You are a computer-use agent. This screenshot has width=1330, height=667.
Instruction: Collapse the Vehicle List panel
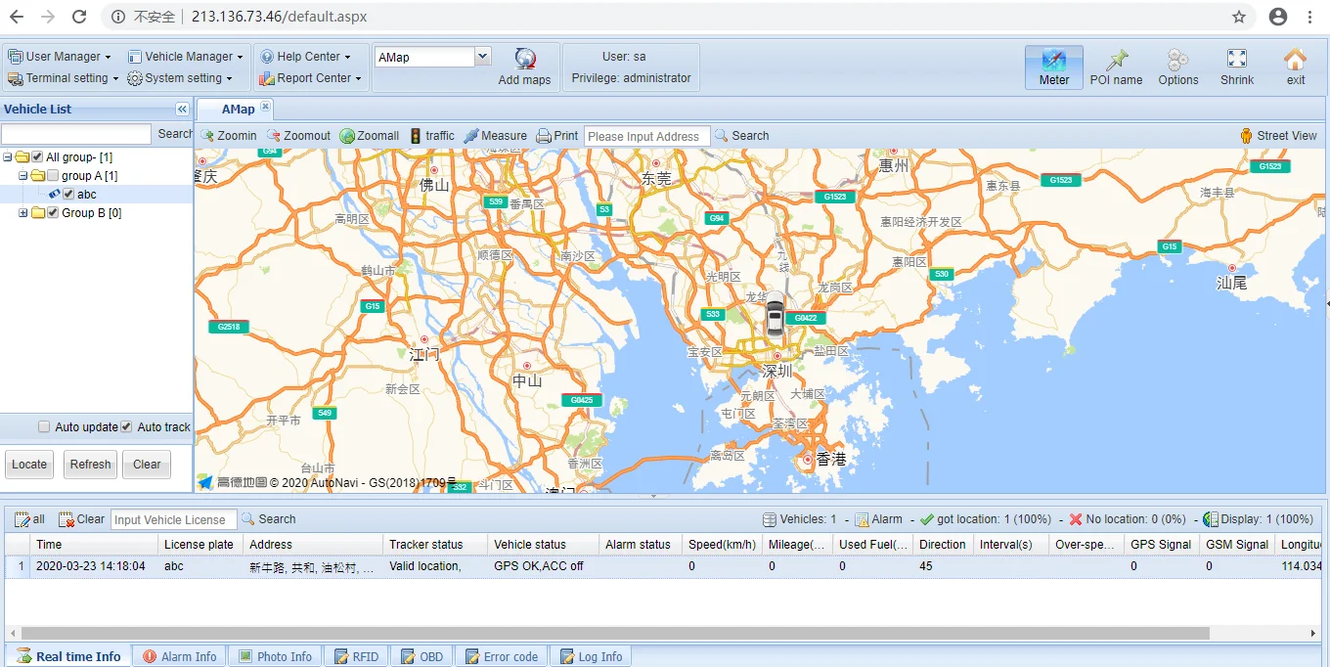(x=182, y=110)
